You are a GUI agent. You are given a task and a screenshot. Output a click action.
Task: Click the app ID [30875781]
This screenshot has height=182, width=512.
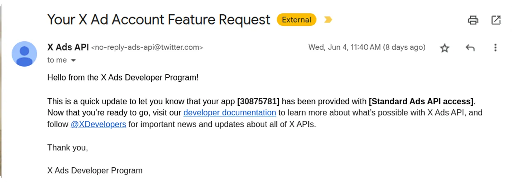point(258,101)
